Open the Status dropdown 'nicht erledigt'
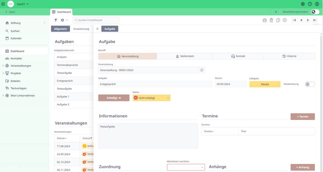Screen dimensions: 323x172 [x=151, y=98]
